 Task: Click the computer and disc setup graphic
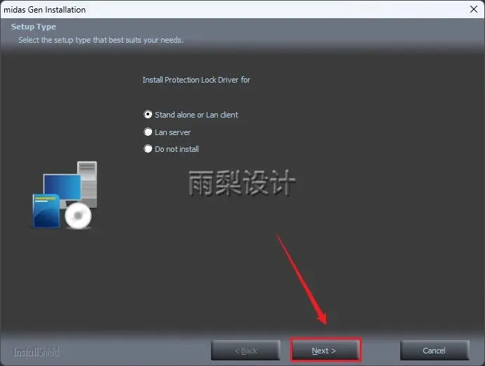[x=64, y=195]
